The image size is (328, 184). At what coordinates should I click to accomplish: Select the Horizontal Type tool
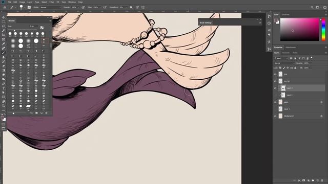(x=4, y=88)
